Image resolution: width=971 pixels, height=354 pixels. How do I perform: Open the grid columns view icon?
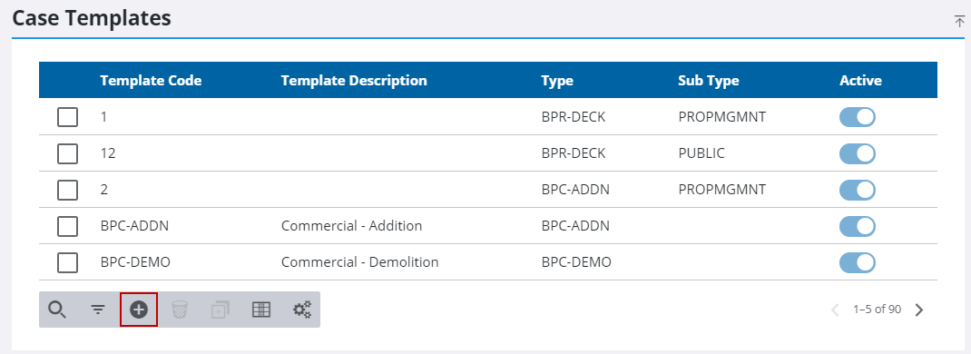[261, 310]
